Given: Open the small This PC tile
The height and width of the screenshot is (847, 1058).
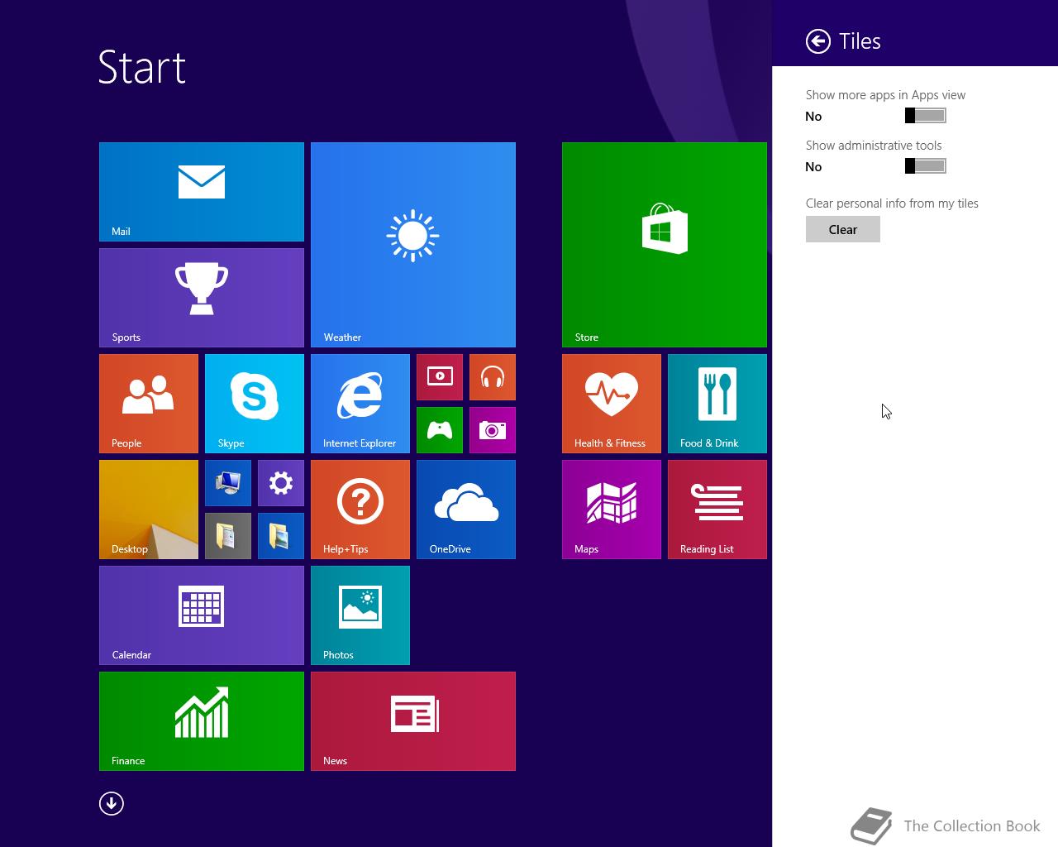Looking at the screenshot, I should click(x=228, y=483).
